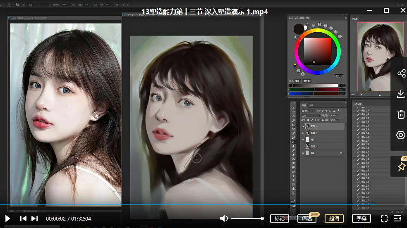Maximize the player window

click(x=386, y=10)
